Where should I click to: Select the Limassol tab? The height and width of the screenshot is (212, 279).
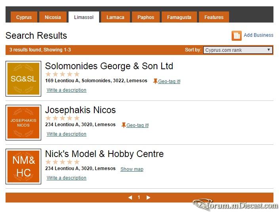[x=84, y=17]
